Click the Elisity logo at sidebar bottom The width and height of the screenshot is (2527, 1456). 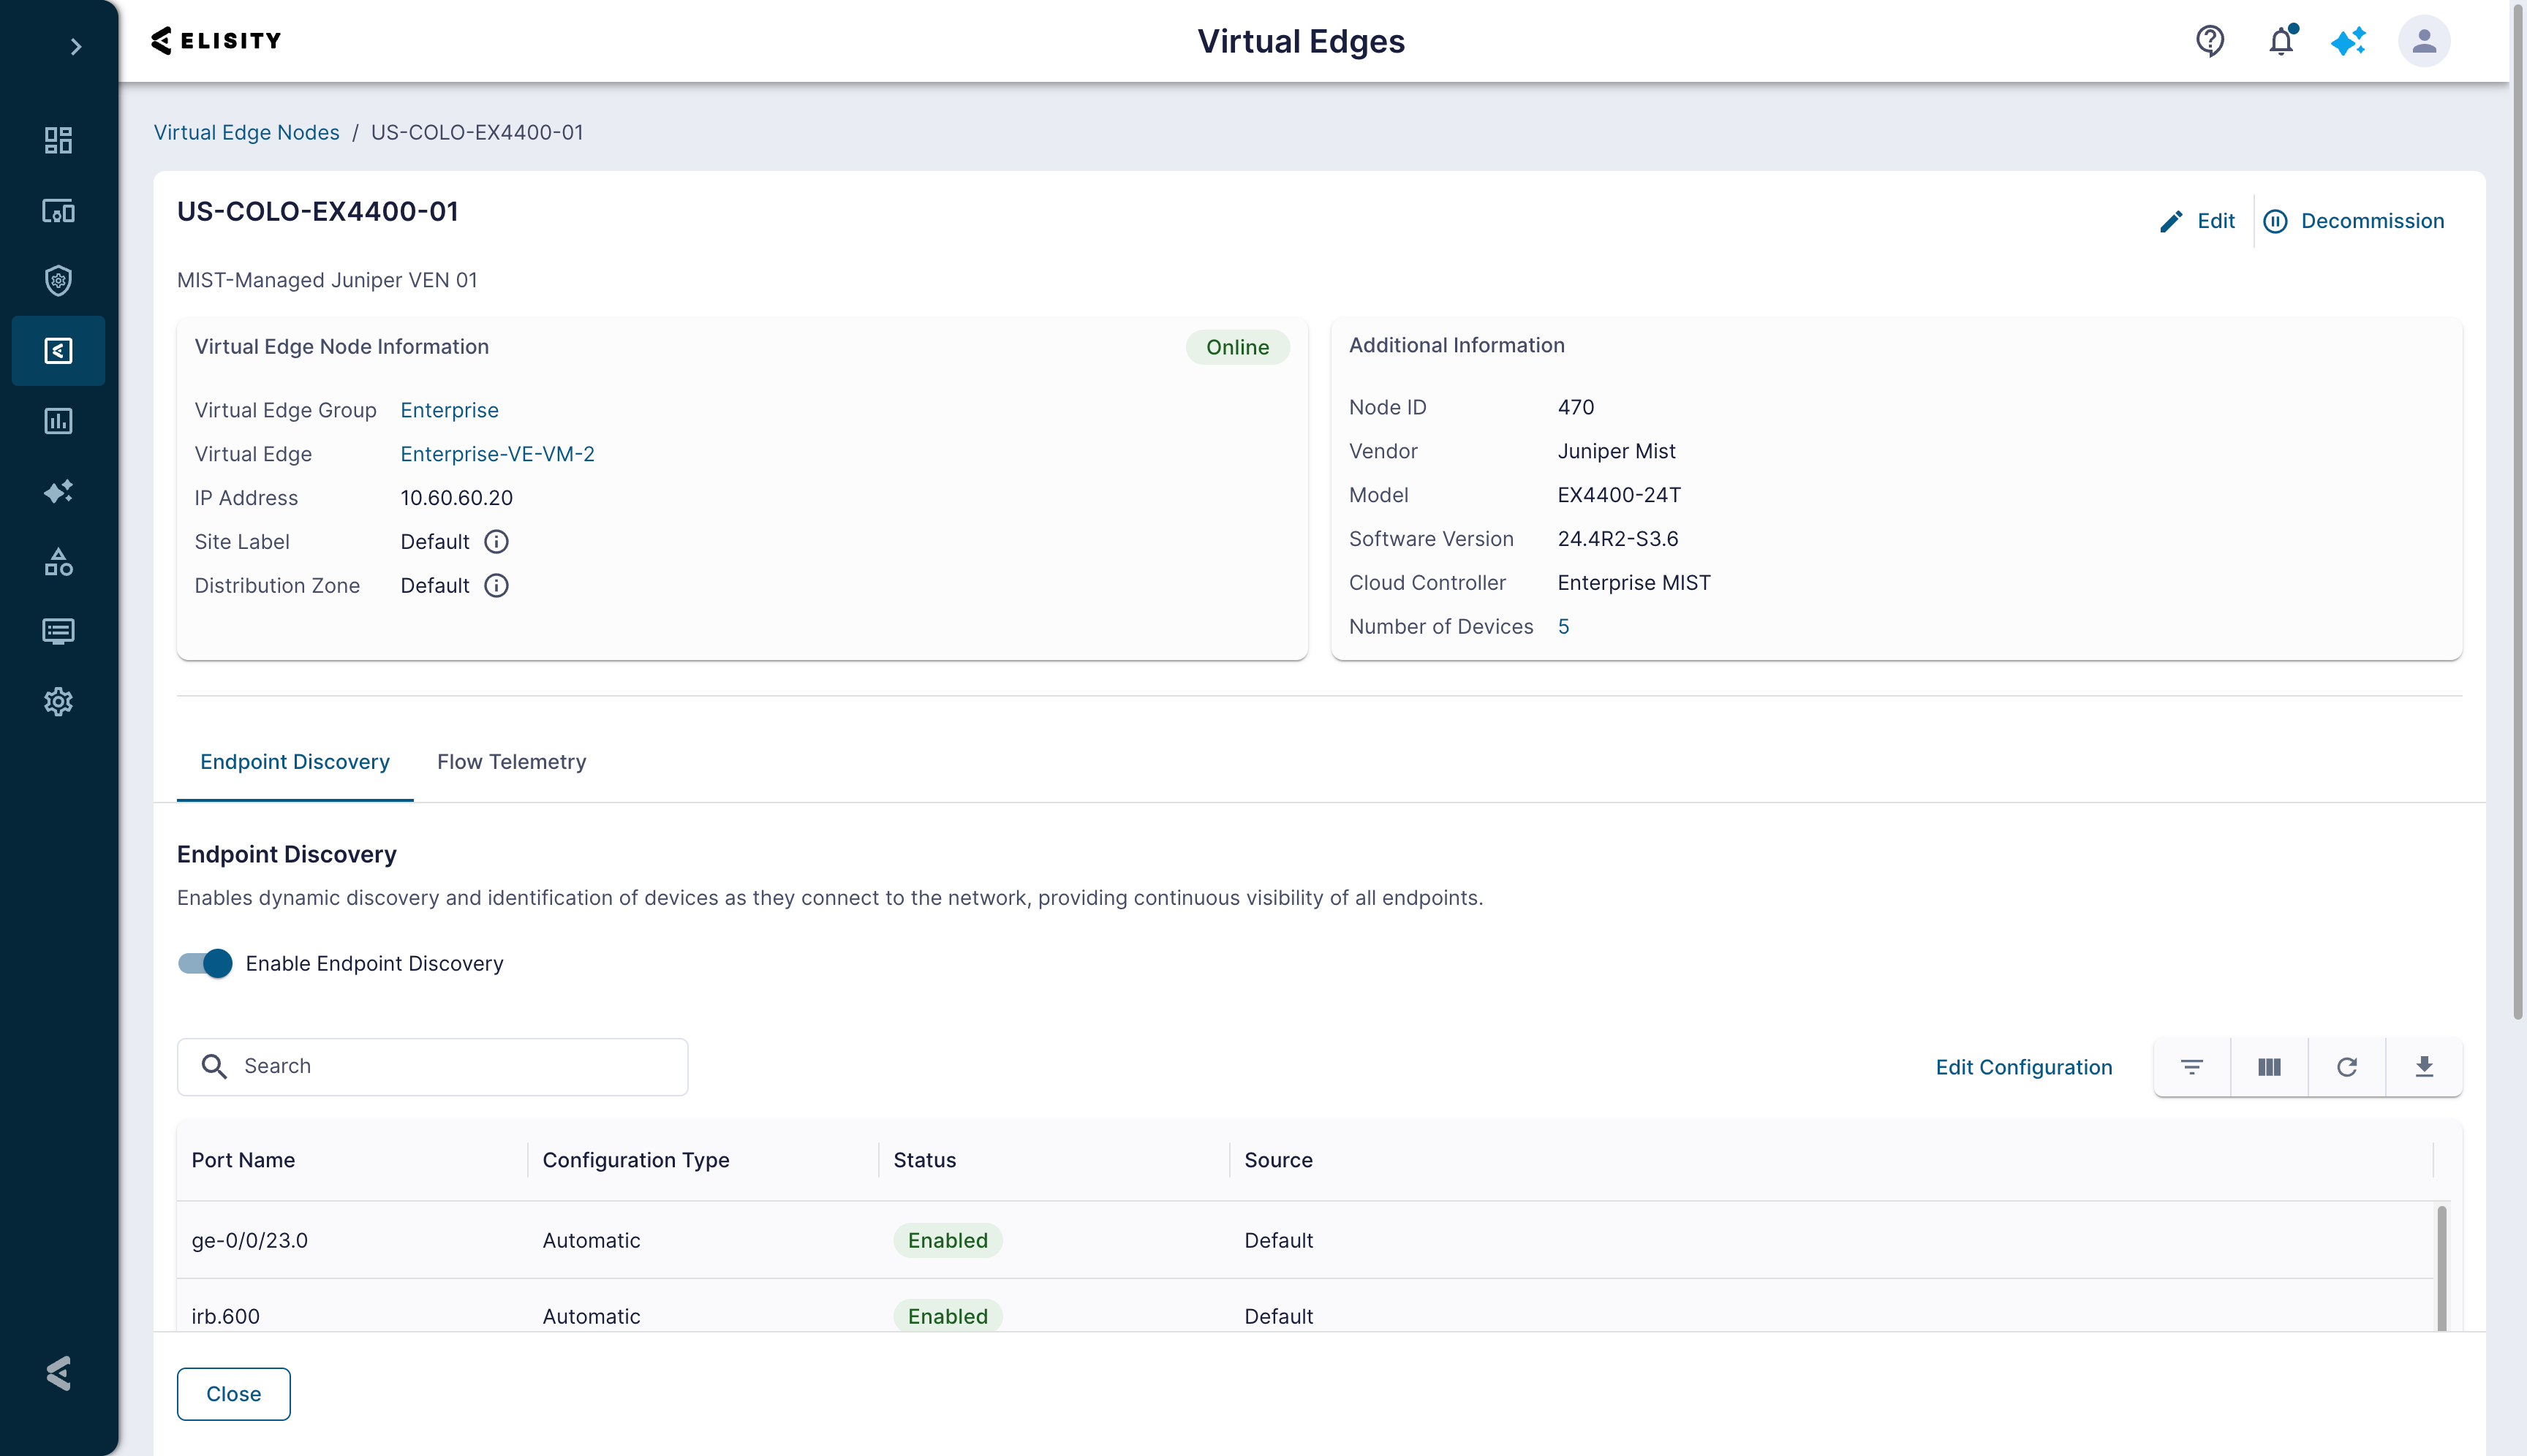point(58,1373)
